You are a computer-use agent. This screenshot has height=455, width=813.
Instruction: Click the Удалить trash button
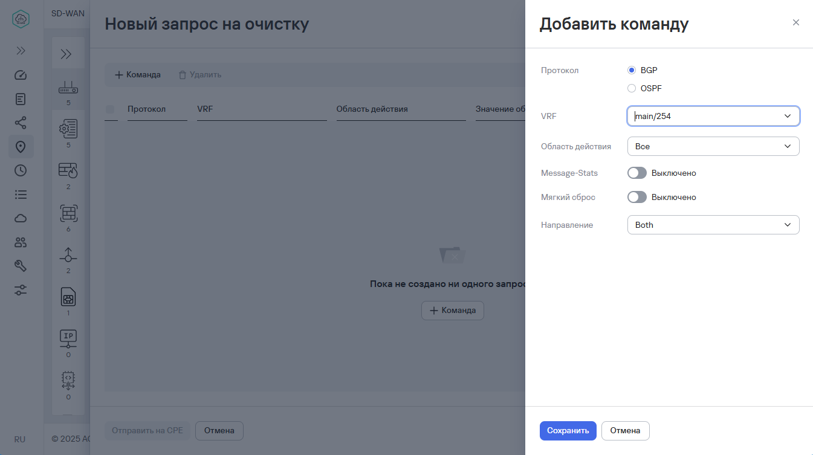click(199, 75)
